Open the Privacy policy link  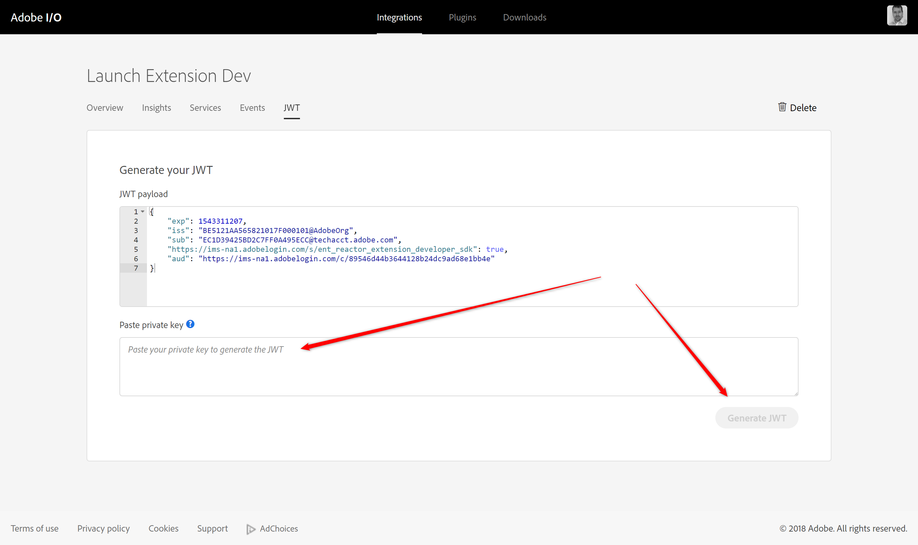coord(103,529)
